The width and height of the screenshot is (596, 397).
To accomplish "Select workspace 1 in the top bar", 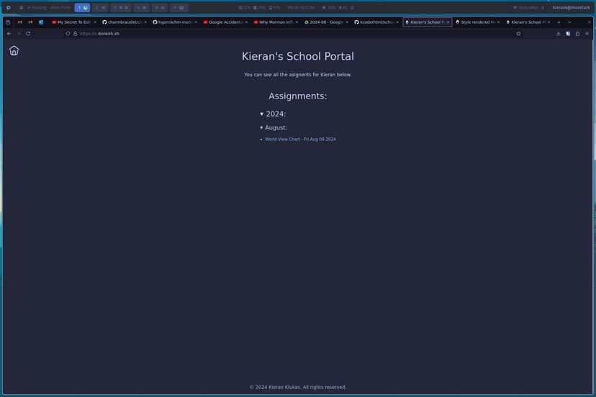I will pos(82,7).
